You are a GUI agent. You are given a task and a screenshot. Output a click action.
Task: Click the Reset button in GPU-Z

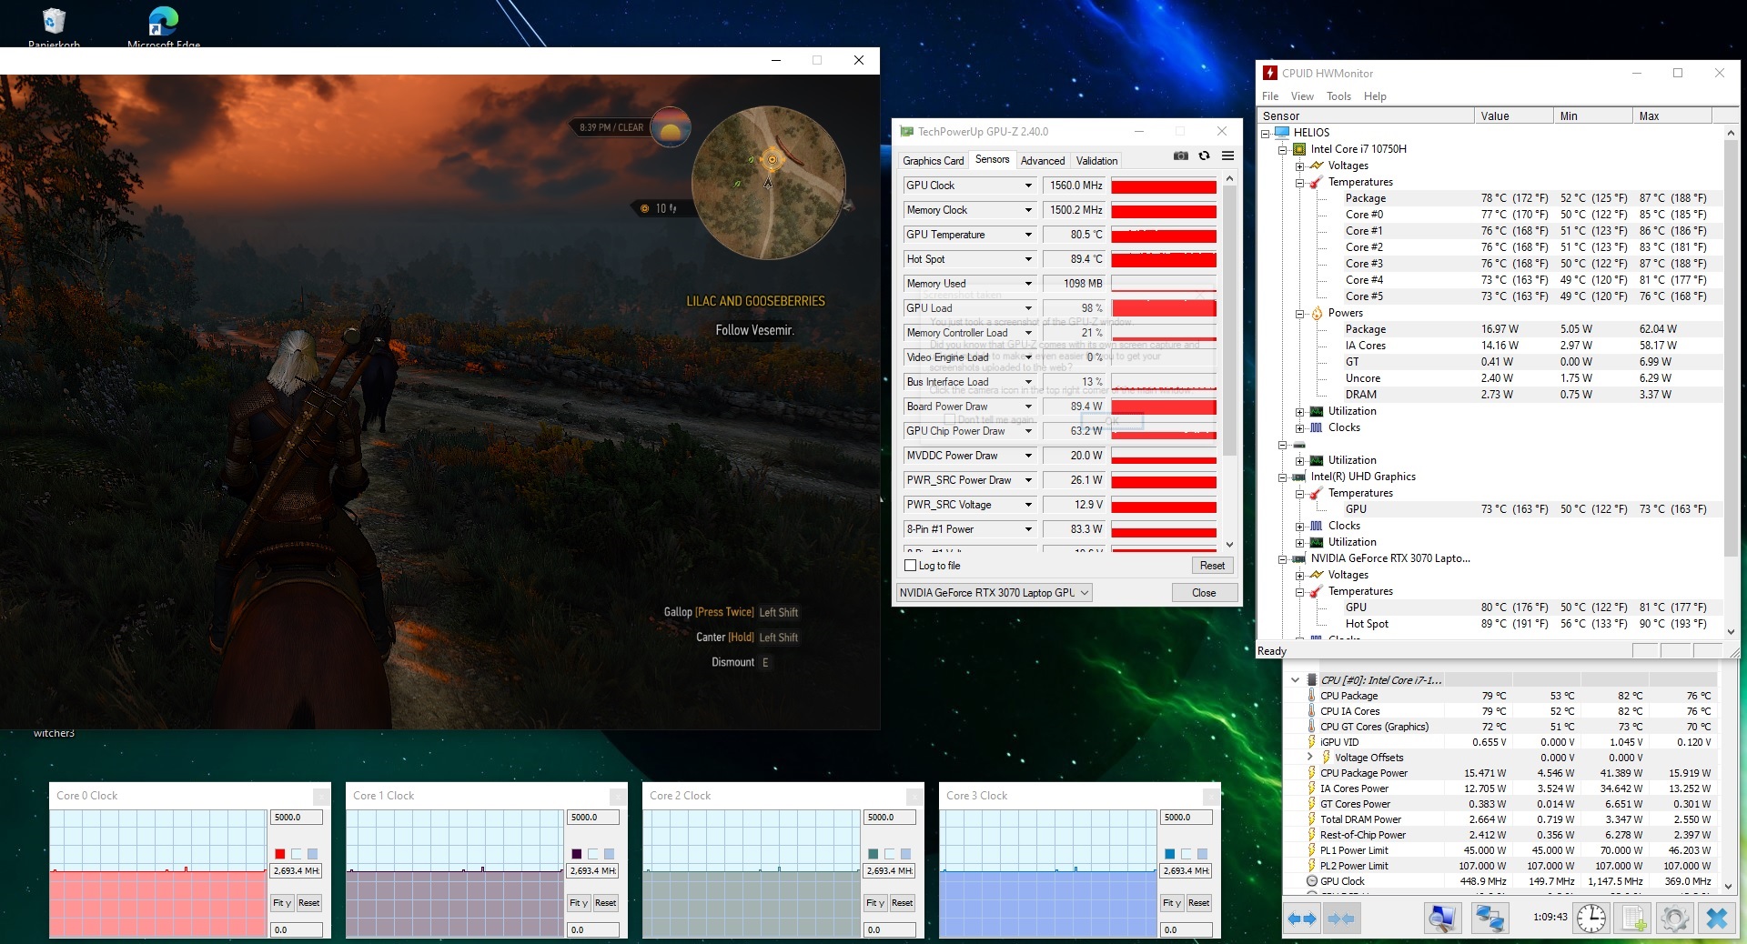[1212, 566]
